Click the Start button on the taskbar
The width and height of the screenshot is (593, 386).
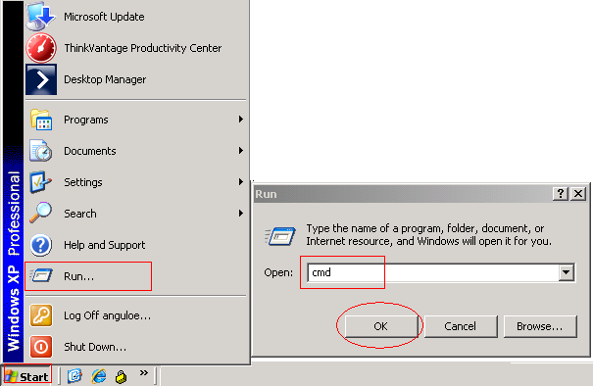[x=27, y=376]
